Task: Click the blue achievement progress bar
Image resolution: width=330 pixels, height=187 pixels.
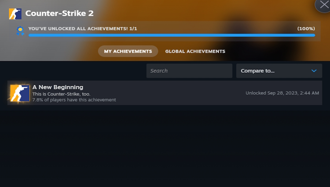Action: [172, 35]
